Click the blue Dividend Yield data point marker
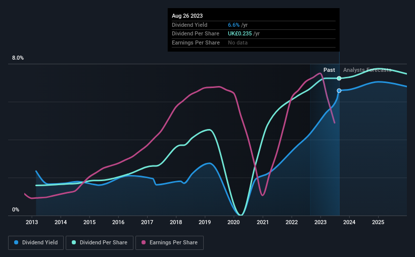This screenshot has width=415, height=257. pyautogui.click(x=339, y=91)
